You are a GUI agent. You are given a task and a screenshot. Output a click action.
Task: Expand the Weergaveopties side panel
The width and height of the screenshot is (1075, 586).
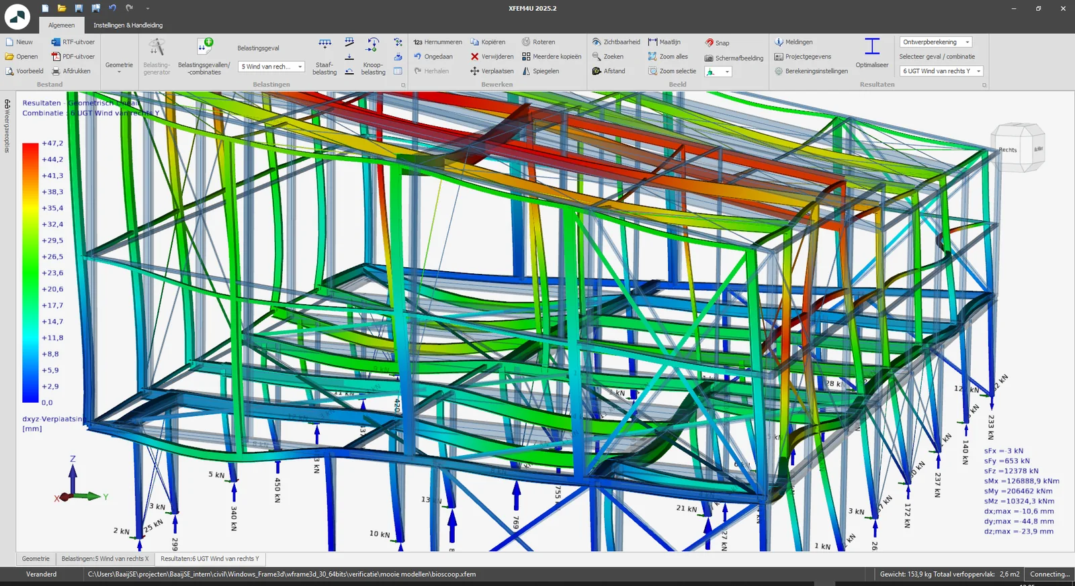(x=7, y=126)
